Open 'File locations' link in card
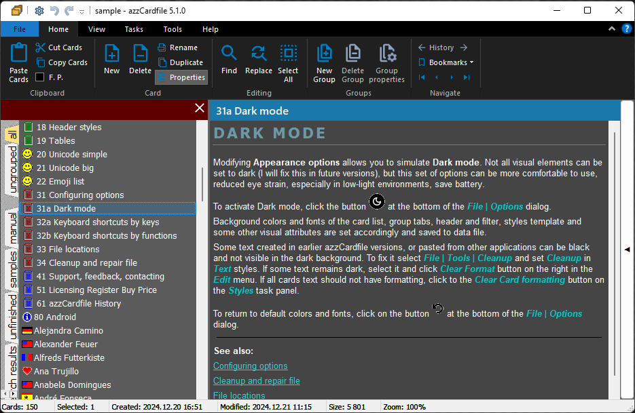Screen dimensions: 635x413 [x=239, y=395]
